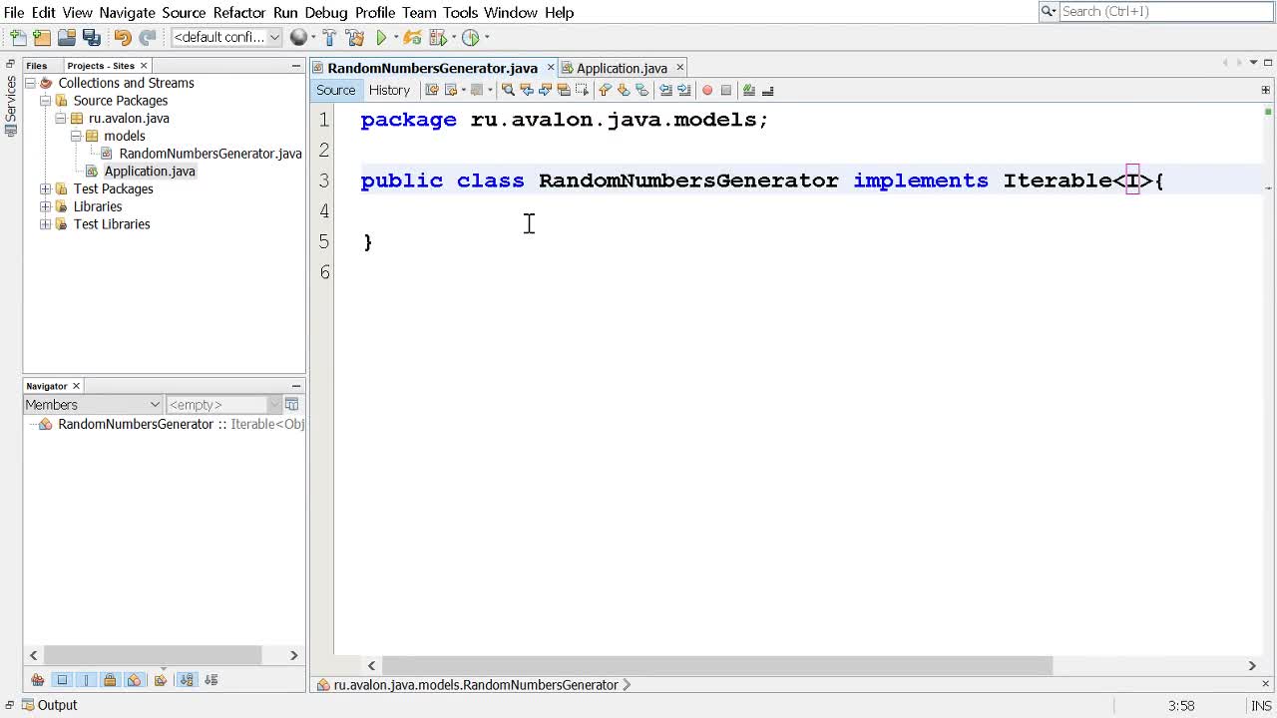
Task: Click Stop Macro Recording square icon
Action: tap(726, 90)
